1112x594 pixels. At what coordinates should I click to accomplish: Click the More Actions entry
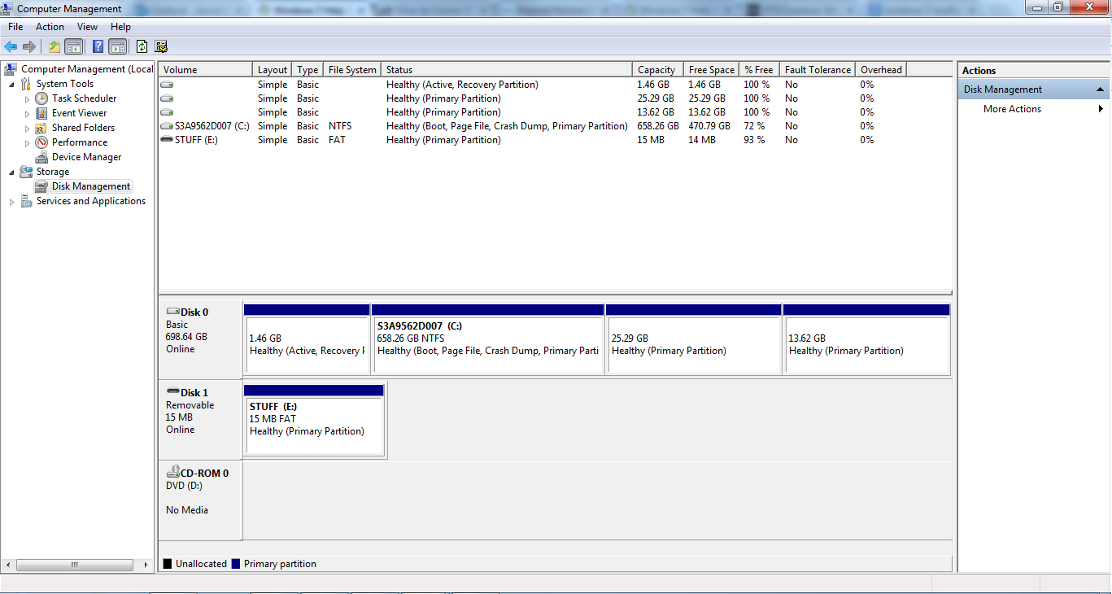point(1012,109)
